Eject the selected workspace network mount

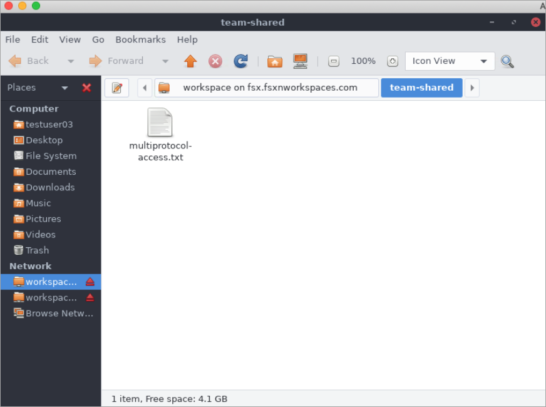click(90, 282)
